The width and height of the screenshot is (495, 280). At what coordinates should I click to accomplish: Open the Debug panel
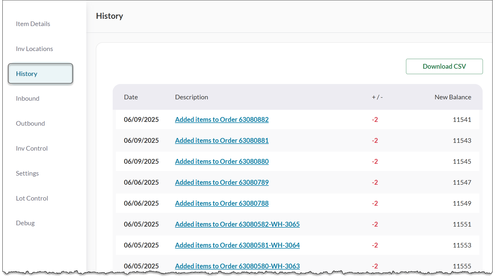25,223
